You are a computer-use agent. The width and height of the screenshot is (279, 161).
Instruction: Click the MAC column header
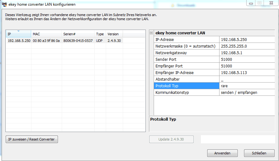[46, 34]
